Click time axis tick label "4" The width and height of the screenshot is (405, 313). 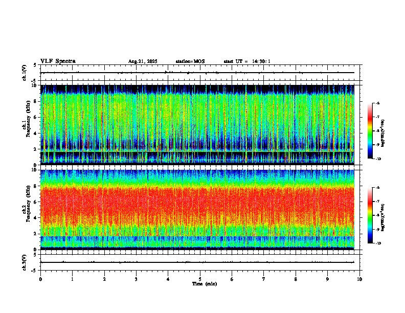click(168, 279)
